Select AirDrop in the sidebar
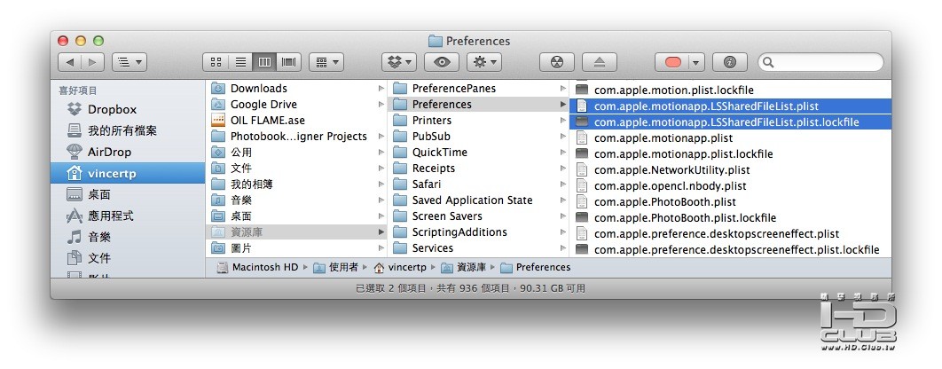 coord(128,152)
